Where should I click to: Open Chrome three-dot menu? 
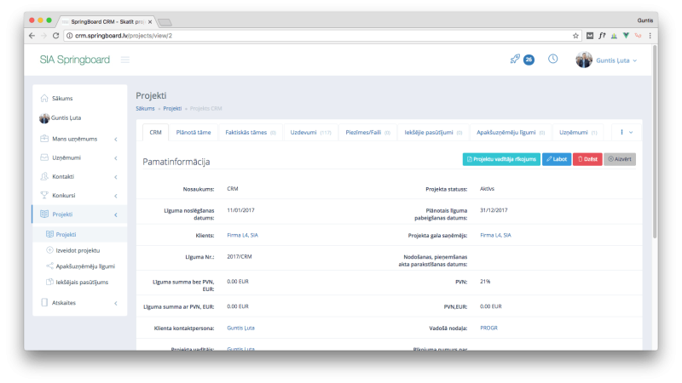650,36
